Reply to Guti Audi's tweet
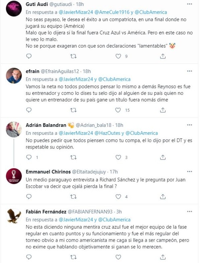 (x=29, y=56)
